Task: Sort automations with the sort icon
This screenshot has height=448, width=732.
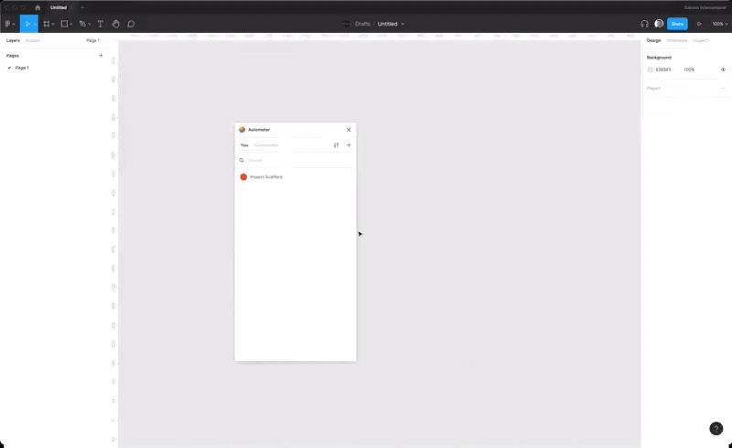Action: 336,145
